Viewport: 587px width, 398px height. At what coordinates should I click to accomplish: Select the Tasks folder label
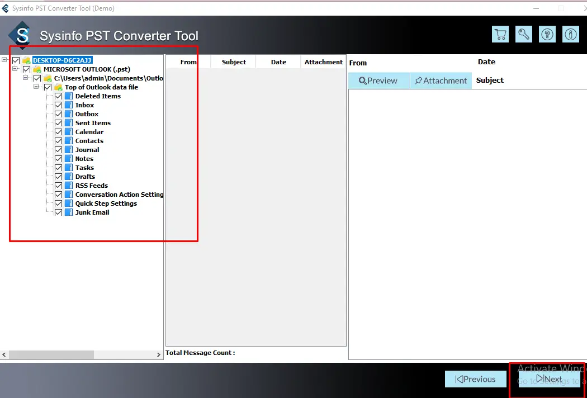tap(84, 168)
